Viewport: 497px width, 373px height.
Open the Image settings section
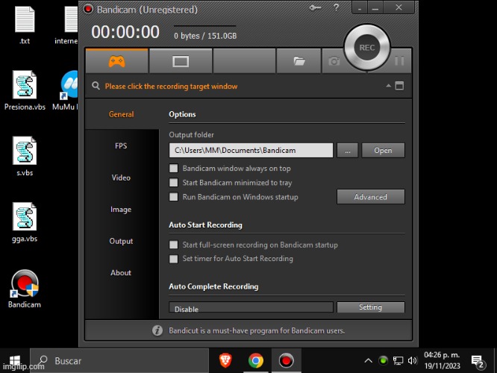[x=121, y=209]
